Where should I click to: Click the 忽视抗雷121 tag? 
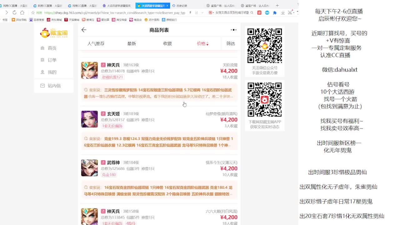pos(112,77)
